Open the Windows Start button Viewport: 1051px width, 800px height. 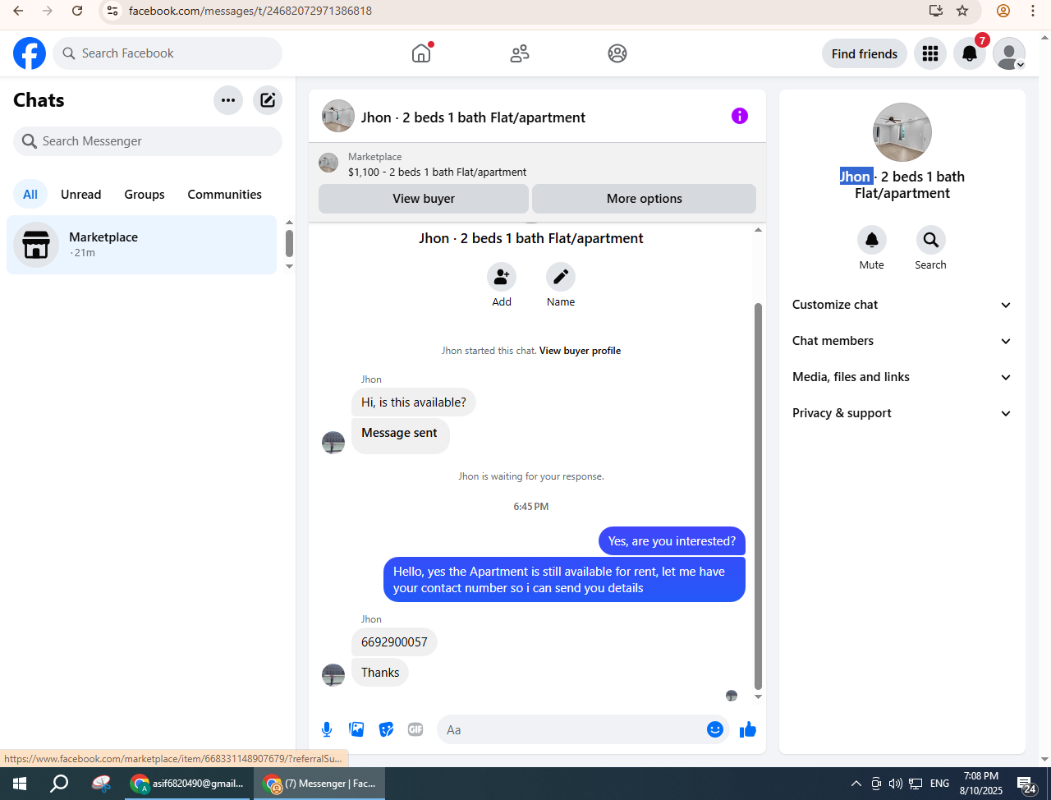point(20,784)
